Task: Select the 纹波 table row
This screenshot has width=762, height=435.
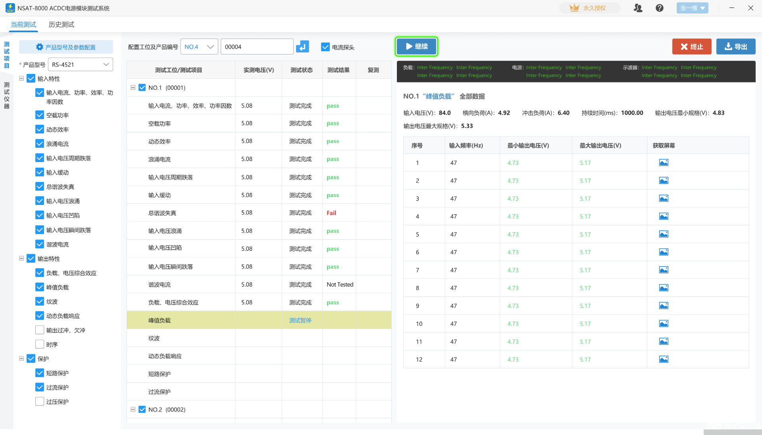Action: pos(259,338)
